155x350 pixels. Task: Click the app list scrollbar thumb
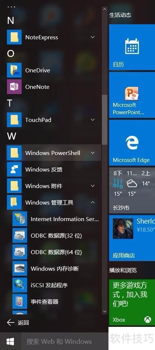coord(105,120)
